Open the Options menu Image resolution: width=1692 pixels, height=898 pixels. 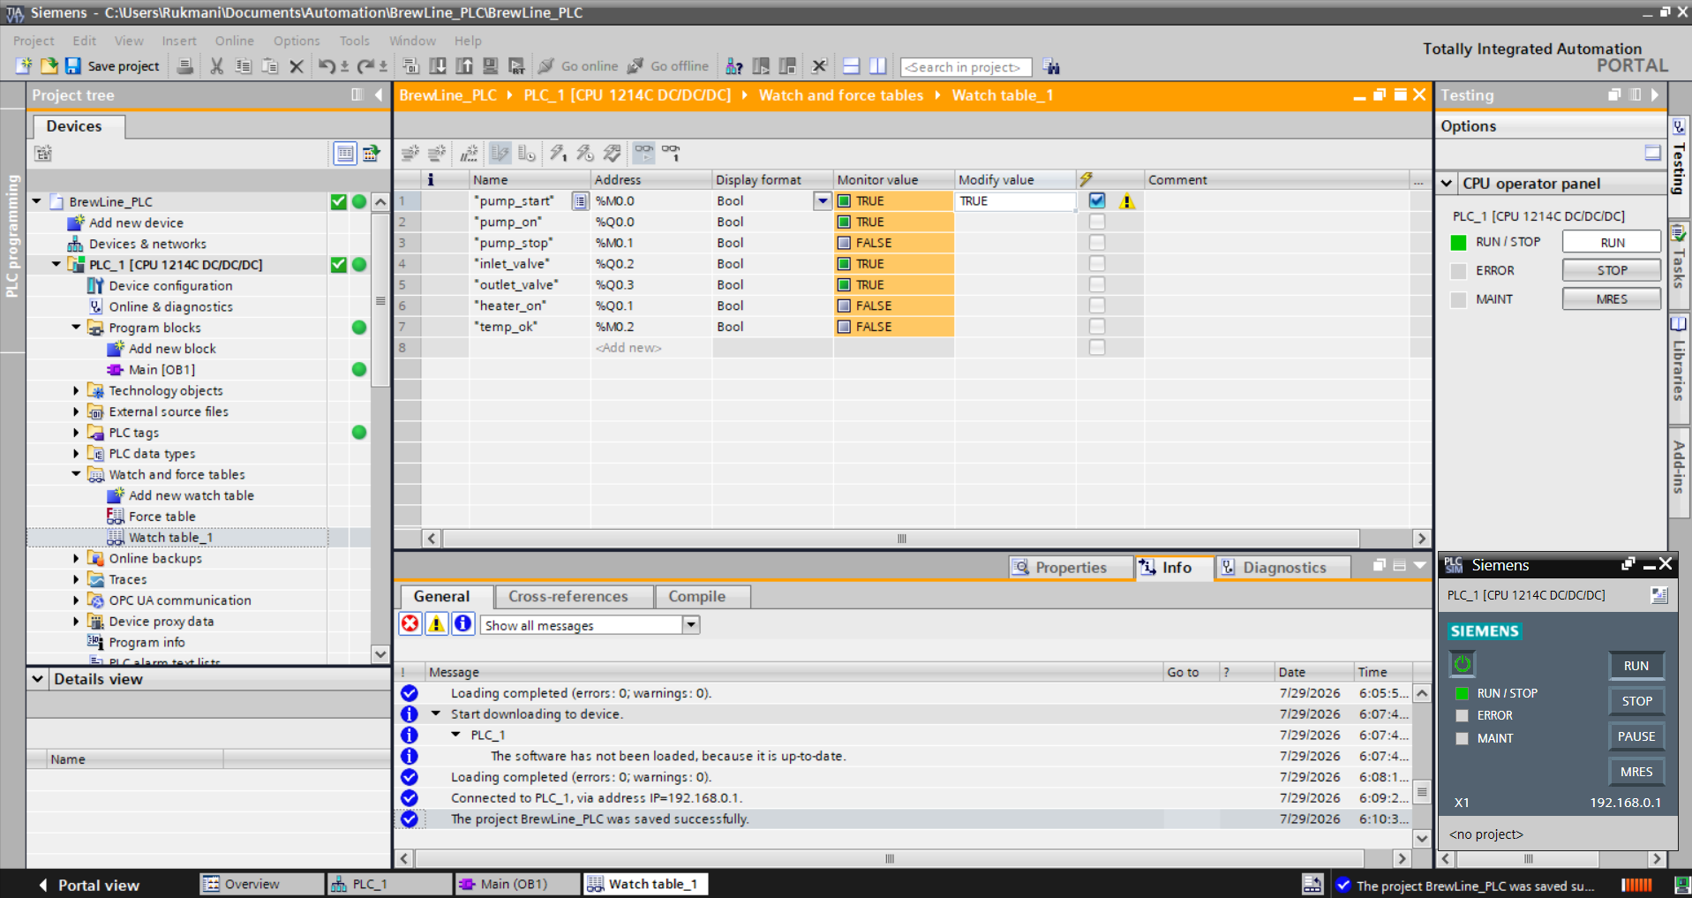click(x=297, y=41)
